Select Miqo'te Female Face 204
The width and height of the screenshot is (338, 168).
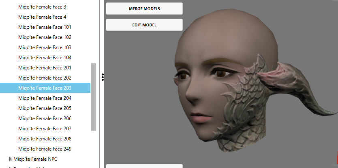45,98
